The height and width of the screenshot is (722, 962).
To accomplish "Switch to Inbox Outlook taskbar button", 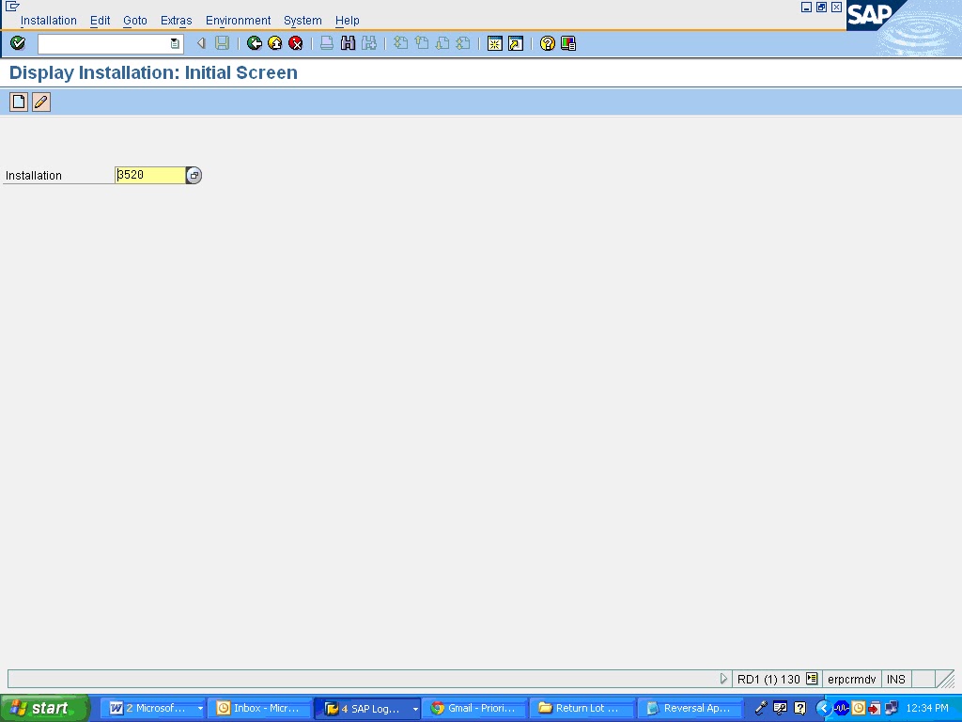I will point(260,709).
